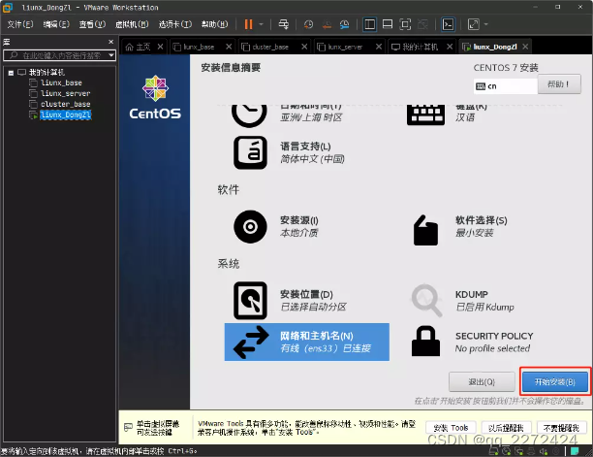This screenshot has height=457, width=593.
Task: Click the printer status bar icon
Action: 531,451
